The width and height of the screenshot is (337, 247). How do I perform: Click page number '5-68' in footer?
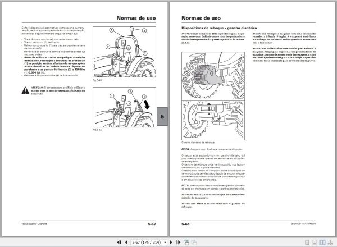coord(186,224)
